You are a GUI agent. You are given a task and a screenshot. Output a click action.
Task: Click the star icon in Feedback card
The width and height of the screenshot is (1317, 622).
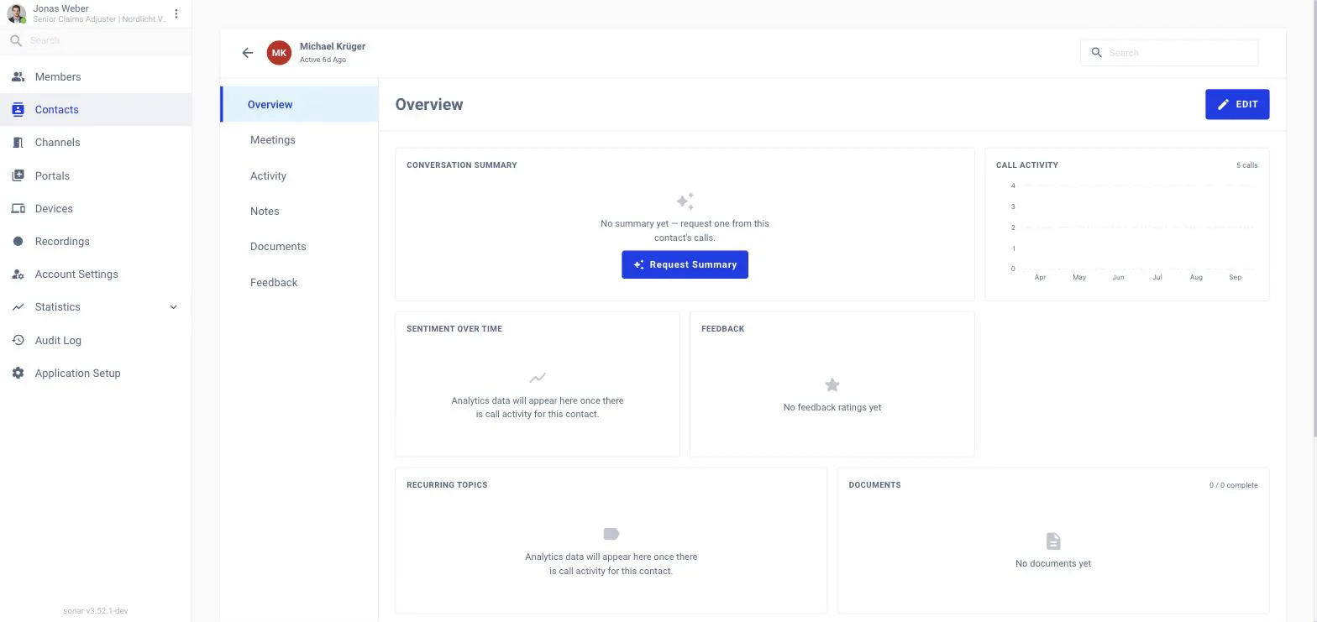[832, 385]
